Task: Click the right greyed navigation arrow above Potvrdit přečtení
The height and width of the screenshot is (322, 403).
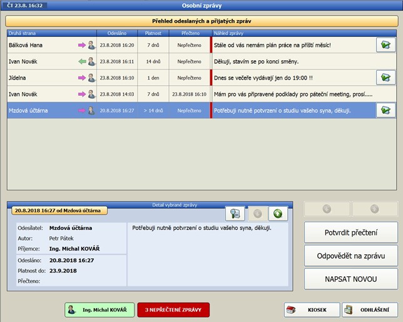Action: 374,209
